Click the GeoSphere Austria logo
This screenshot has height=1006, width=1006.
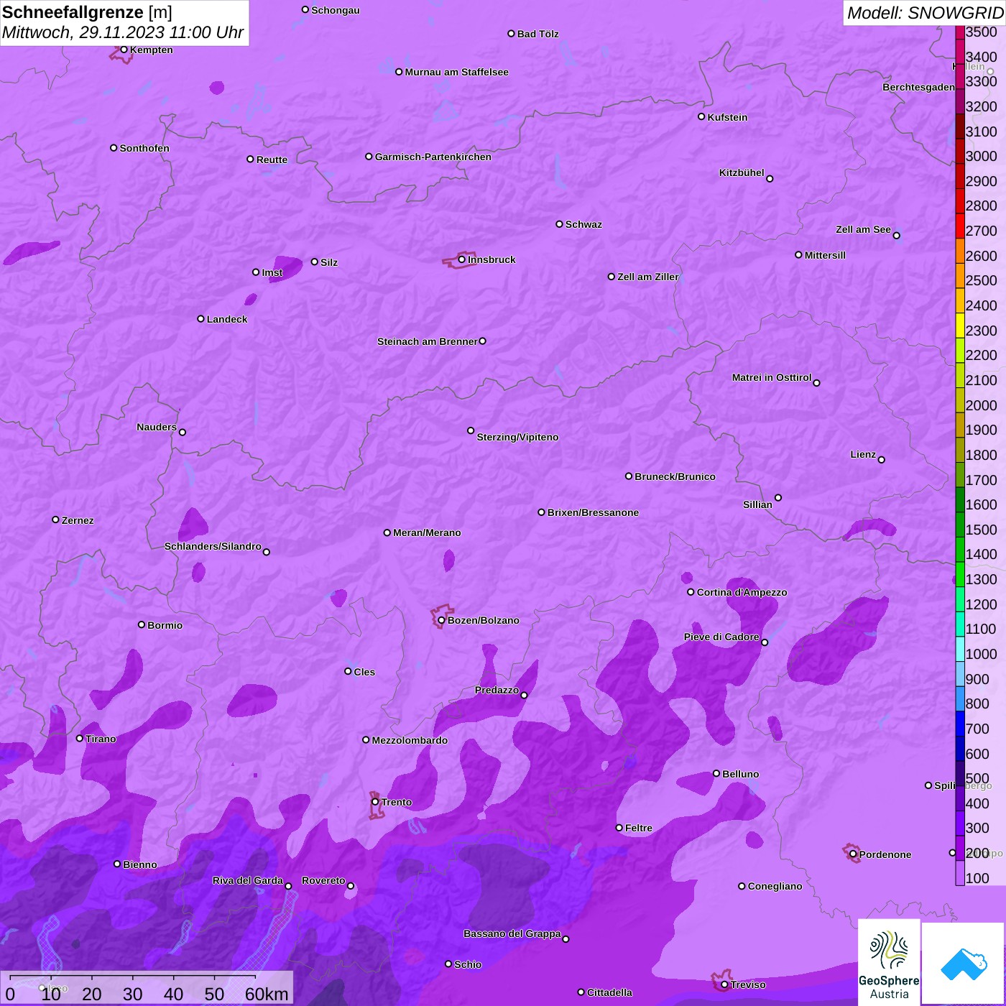(x=889, y=961)
